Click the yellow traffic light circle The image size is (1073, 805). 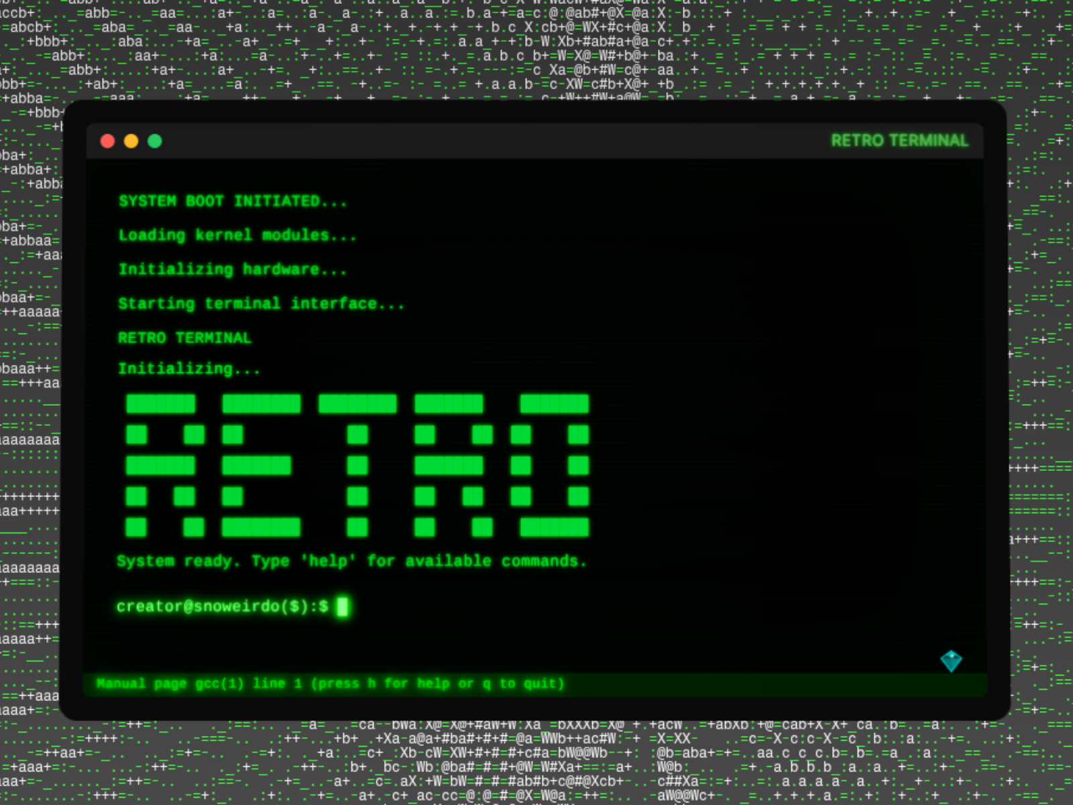[131, 141]
